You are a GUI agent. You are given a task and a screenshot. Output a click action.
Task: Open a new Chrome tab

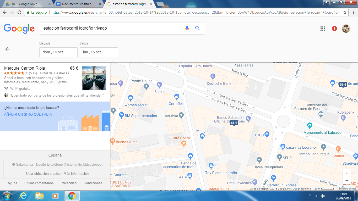[160, 4]
